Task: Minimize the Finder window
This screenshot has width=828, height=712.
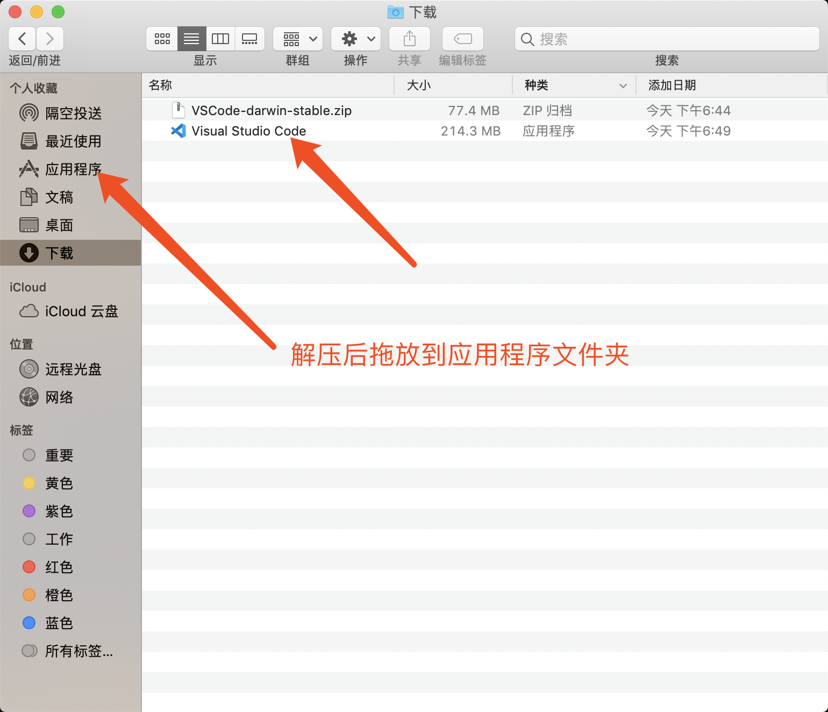Action: pyautogui.click(x=37, y=11)
